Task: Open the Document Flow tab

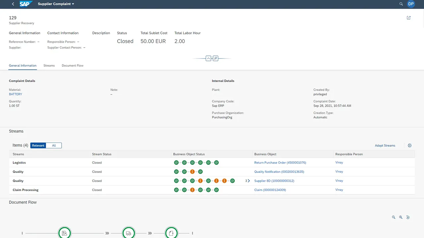Action: (x=72, y=65)
